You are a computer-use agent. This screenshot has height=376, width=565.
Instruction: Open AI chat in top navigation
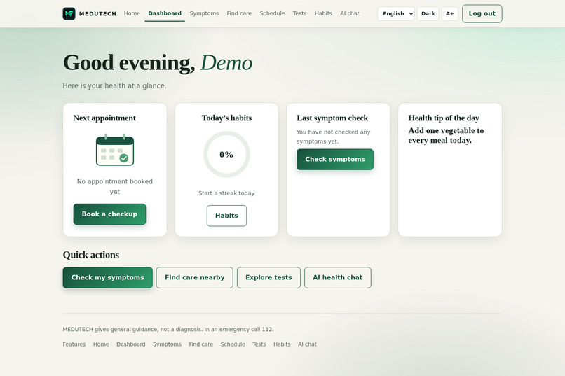point(350,13)
